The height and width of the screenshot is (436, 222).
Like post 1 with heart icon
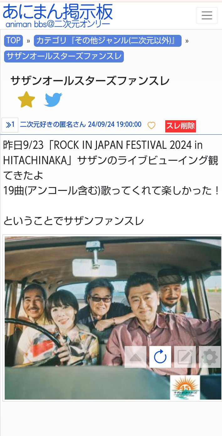point(151,126)
